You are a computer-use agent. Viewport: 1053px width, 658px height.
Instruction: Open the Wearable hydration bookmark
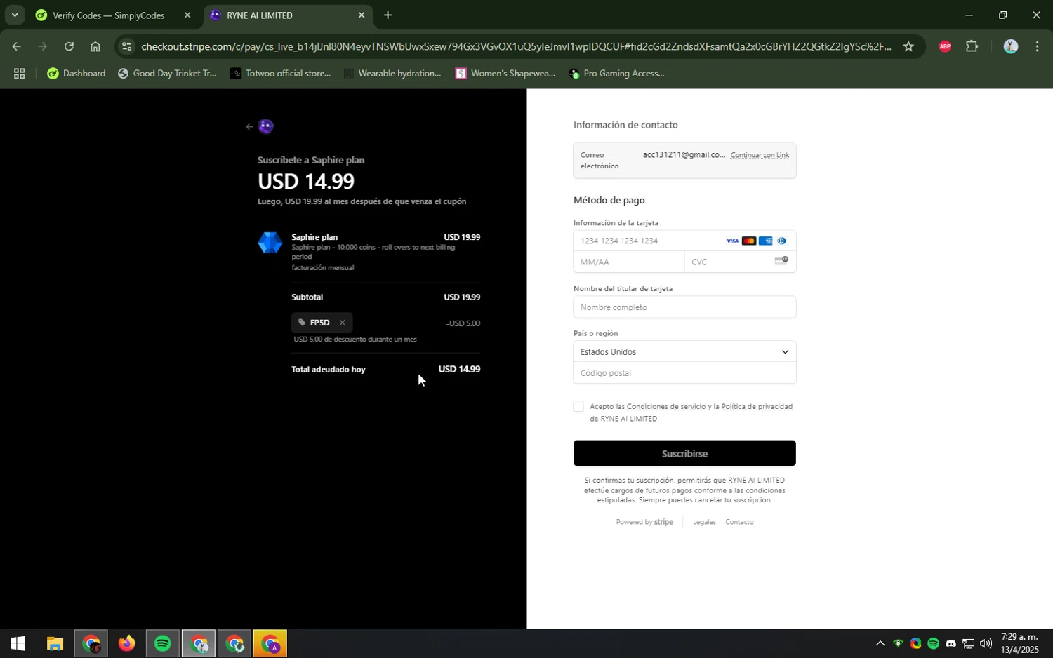tap(392, 74)
